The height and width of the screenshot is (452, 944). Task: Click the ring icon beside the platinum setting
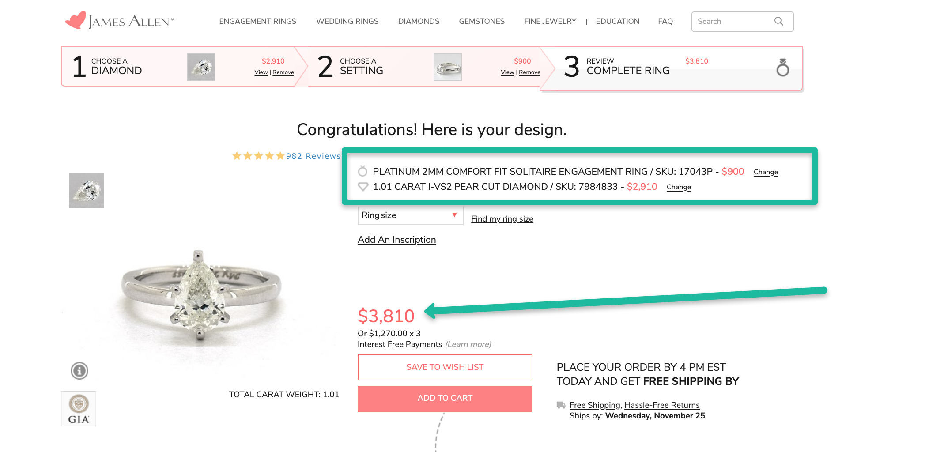pos(362,171)
